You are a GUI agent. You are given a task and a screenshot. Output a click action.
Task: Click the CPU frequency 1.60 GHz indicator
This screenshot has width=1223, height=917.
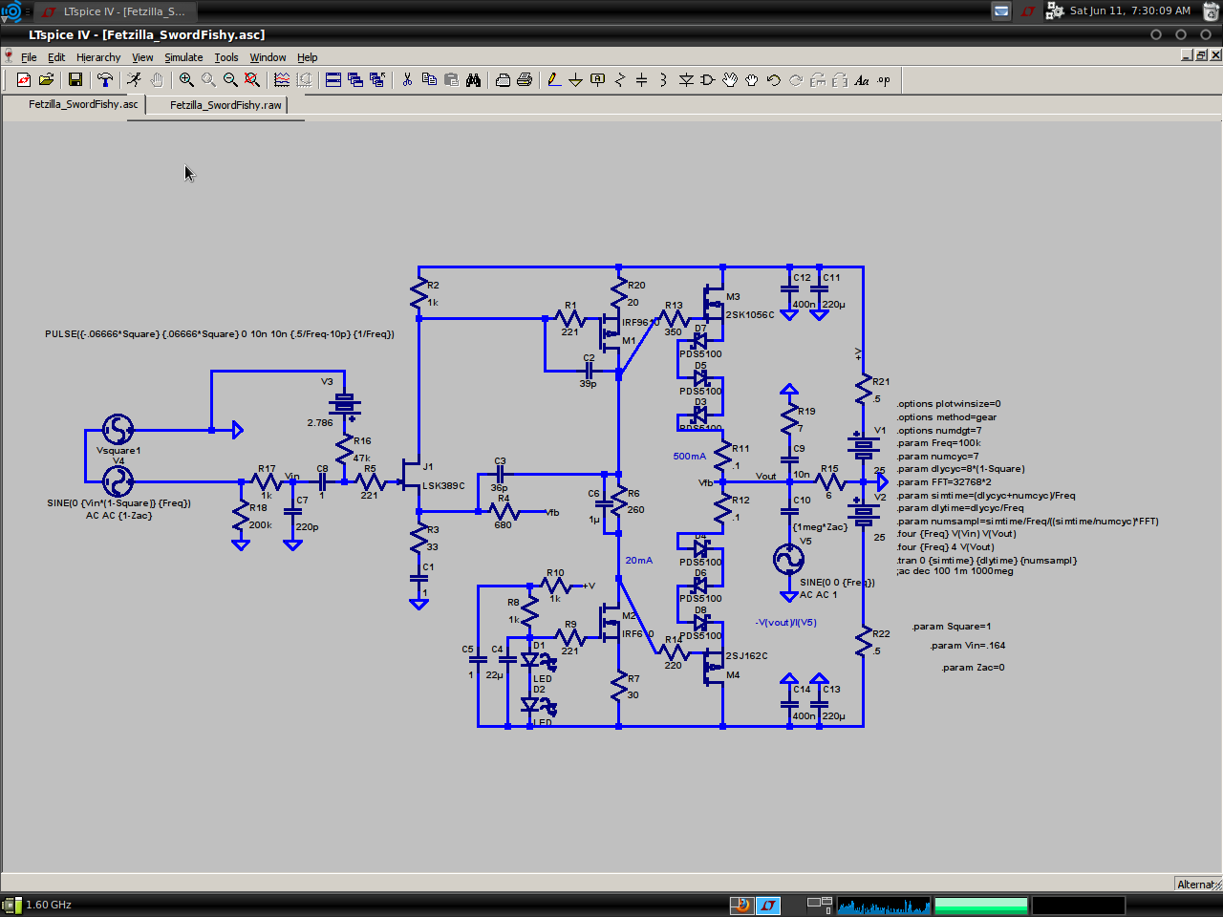38,905
